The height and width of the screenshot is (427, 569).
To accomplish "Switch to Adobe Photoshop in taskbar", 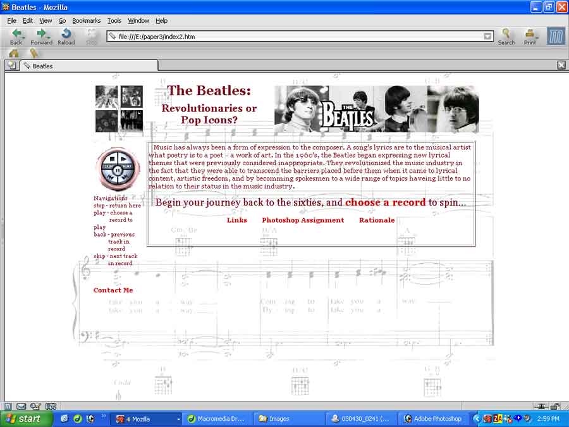I will click(434, 419).
